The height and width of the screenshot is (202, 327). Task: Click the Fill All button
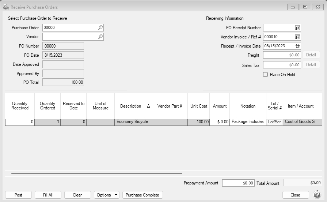click(x=48, y=195)
